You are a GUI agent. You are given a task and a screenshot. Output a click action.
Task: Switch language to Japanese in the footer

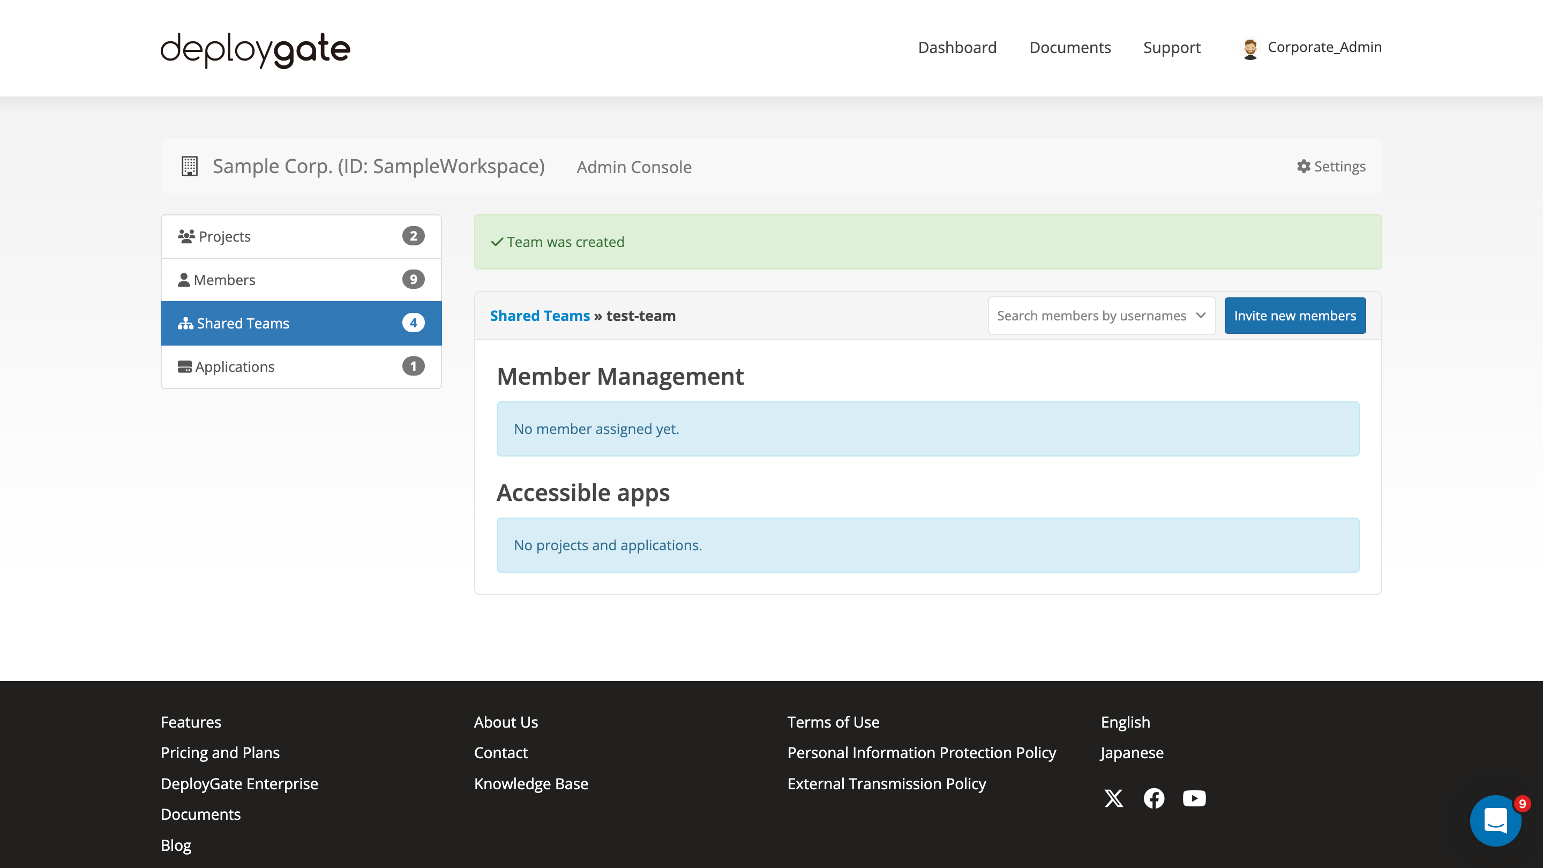(x=1131, y=752)
